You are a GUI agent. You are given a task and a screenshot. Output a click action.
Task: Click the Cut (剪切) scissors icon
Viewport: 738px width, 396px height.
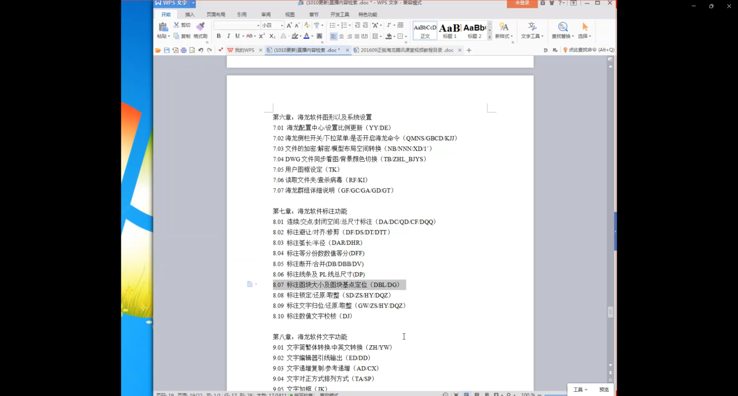(177, 25)
